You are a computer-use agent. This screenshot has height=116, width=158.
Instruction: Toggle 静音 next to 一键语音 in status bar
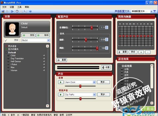pos(33,115)
